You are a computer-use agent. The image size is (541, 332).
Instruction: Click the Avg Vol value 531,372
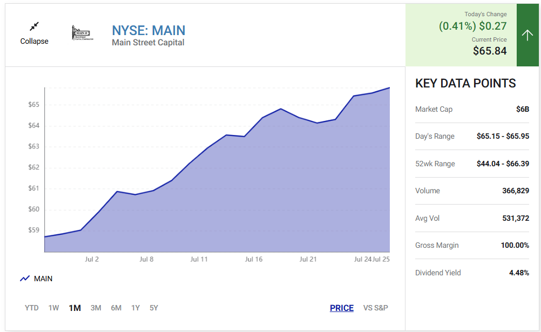[x=516, y=218]
